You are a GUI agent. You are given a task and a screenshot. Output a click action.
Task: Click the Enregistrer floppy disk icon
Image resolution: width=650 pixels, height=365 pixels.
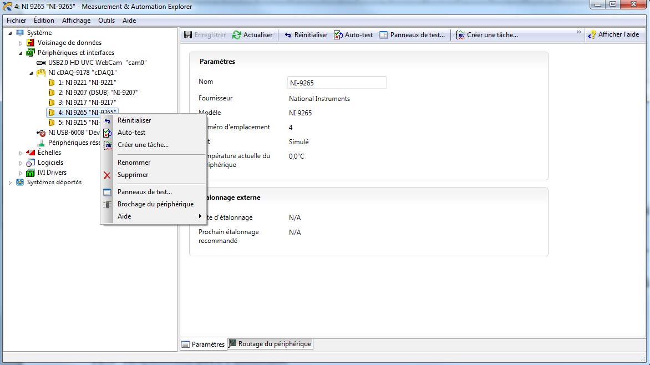pos(188,35)
